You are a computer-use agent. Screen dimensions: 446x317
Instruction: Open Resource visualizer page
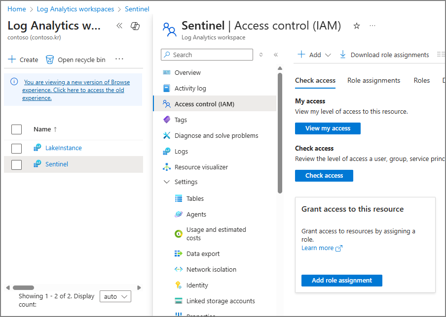(x=201, y=167)
